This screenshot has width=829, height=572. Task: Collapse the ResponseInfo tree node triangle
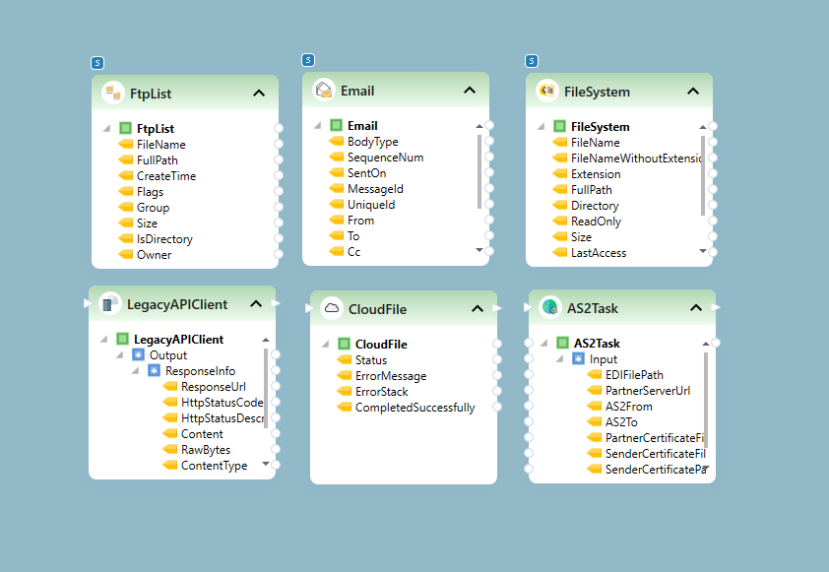(137, 370)
